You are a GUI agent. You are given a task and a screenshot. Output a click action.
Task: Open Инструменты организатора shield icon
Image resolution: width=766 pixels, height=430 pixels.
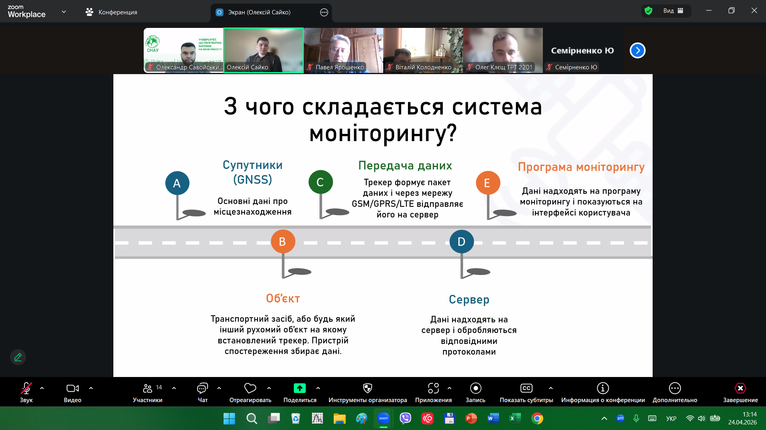(x=367, y=389)
